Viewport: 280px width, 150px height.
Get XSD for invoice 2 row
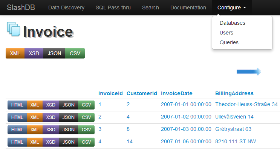pos(51,117)
